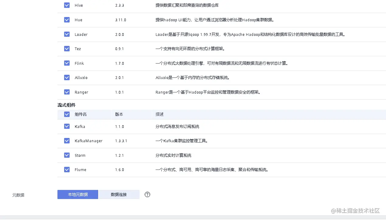Select the 本地元数据 metadata option

[78, 194]
